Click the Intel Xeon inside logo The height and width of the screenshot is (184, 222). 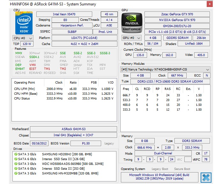click(x=24, y=23)
